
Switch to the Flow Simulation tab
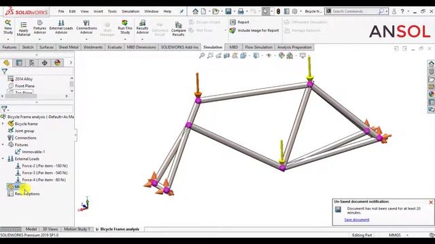click(x=258, y=47)
